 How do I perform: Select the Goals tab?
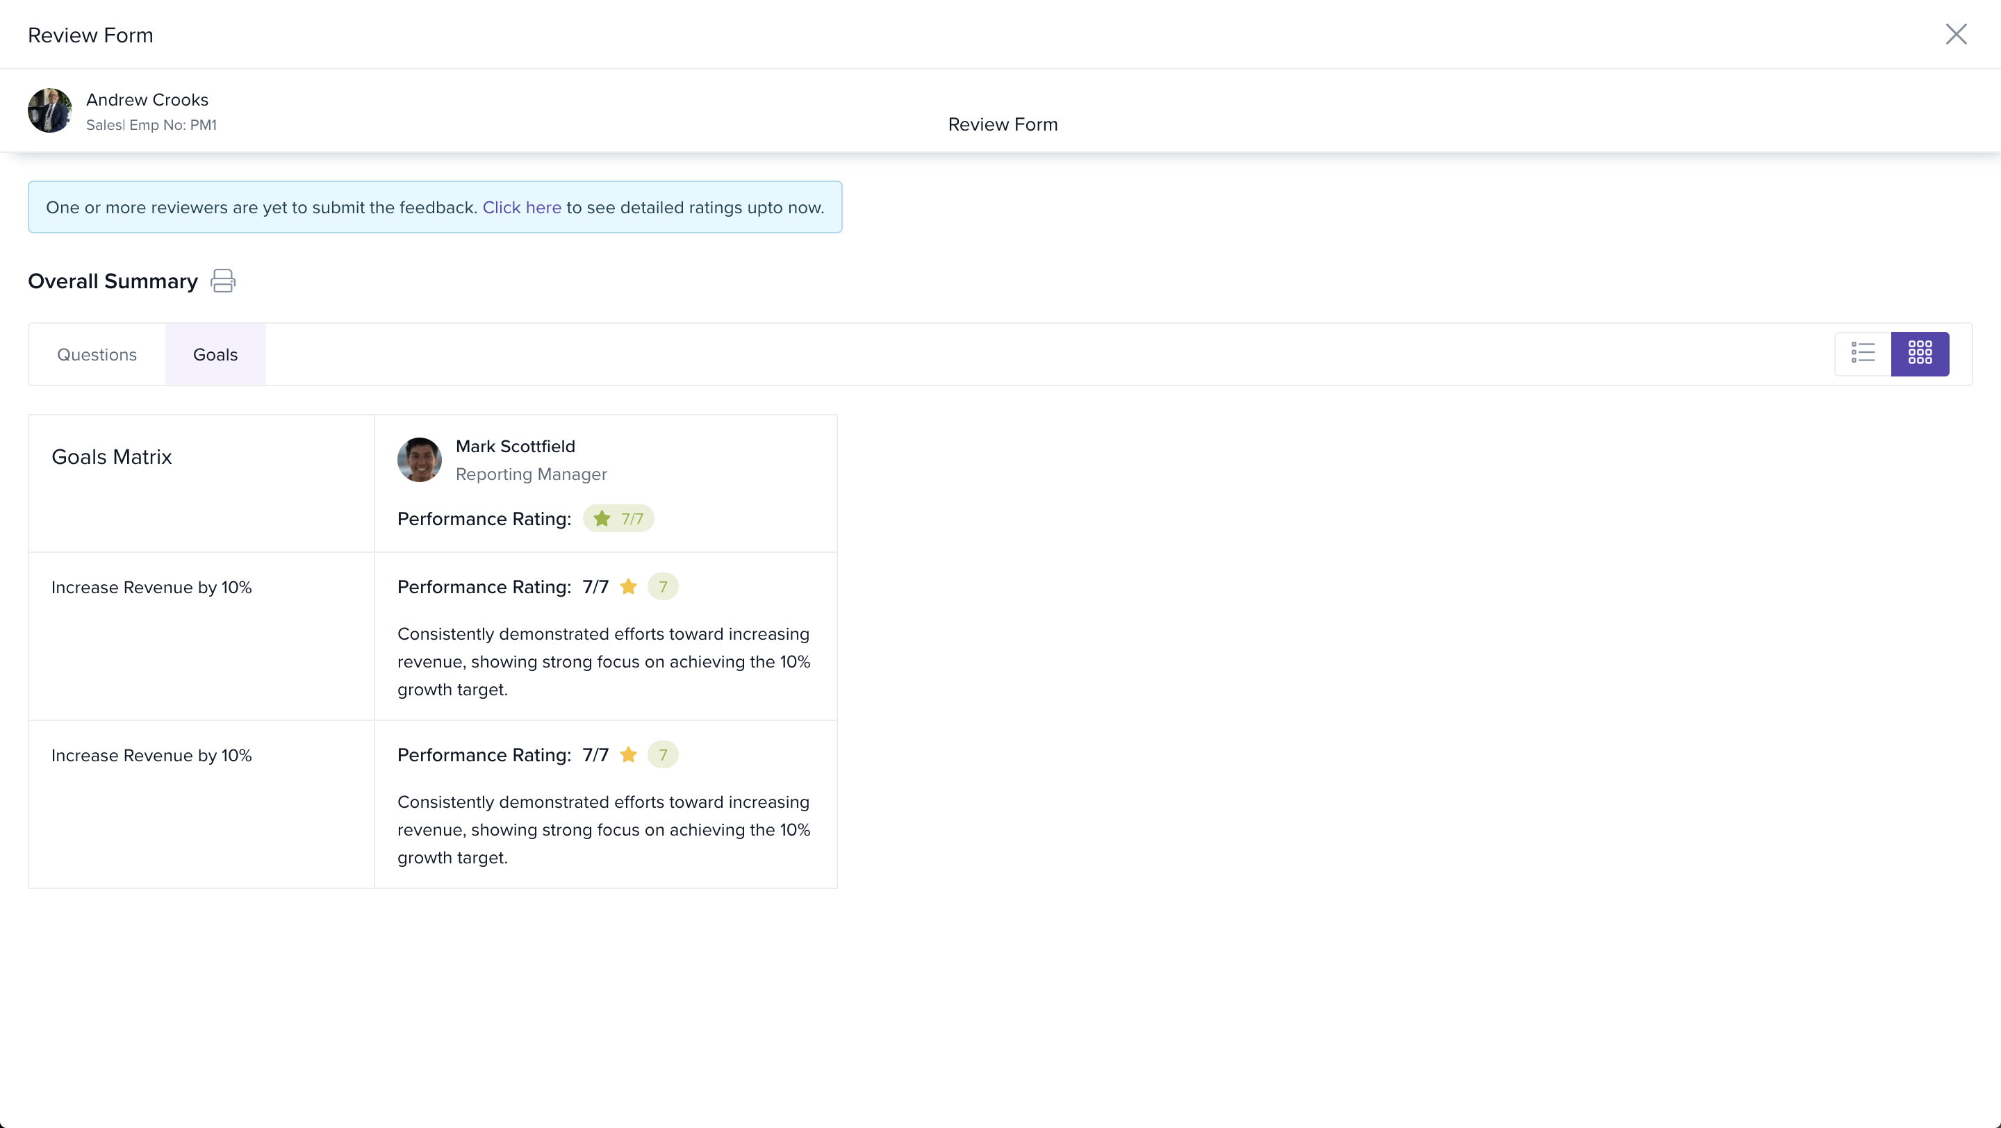click(x=215, y=355)
